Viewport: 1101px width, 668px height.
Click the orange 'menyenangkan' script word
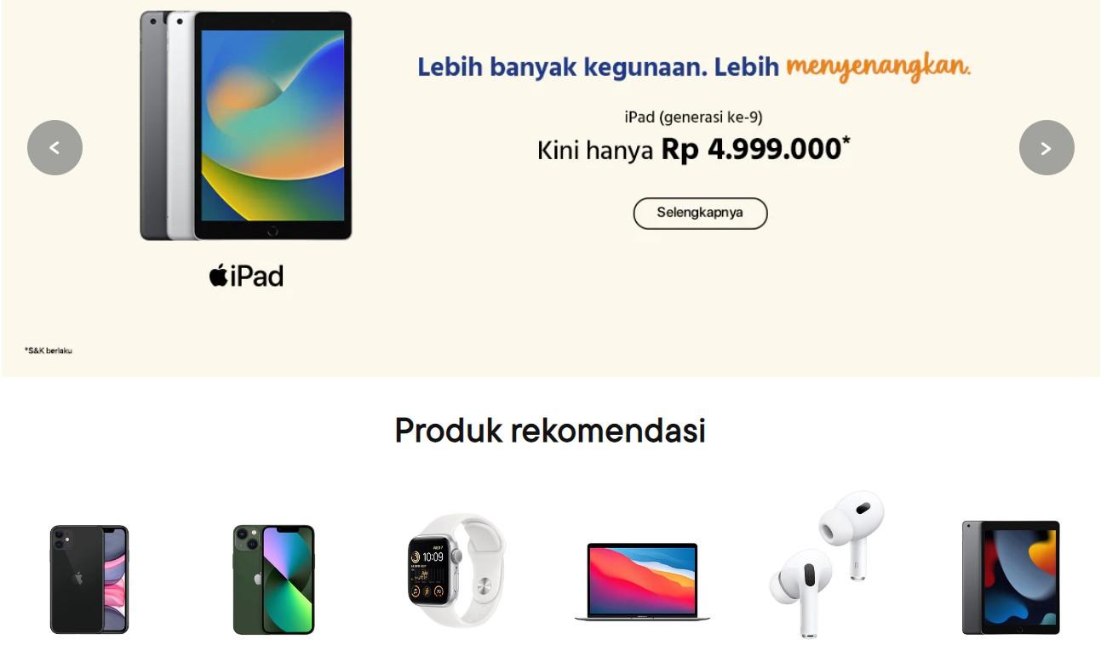[x=878, y=67]
